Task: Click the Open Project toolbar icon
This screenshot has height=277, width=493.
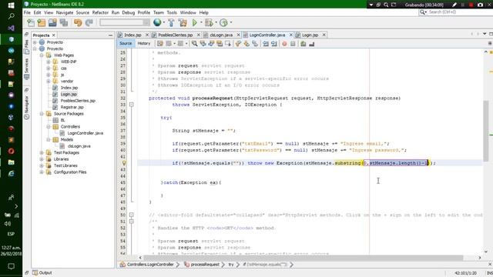Action: pos(52,22)
